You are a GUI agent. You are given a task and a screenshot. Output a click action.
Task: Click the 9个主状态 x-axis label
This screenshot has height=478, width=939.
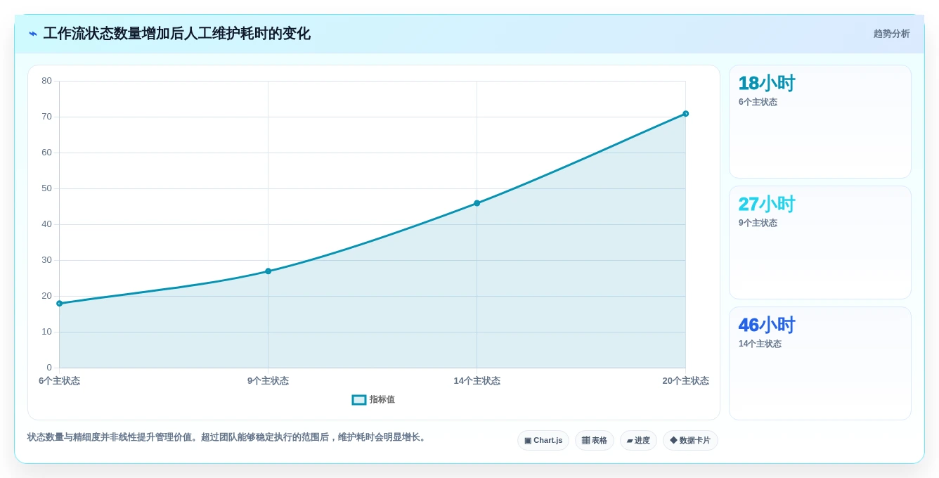tap(268, 381)
